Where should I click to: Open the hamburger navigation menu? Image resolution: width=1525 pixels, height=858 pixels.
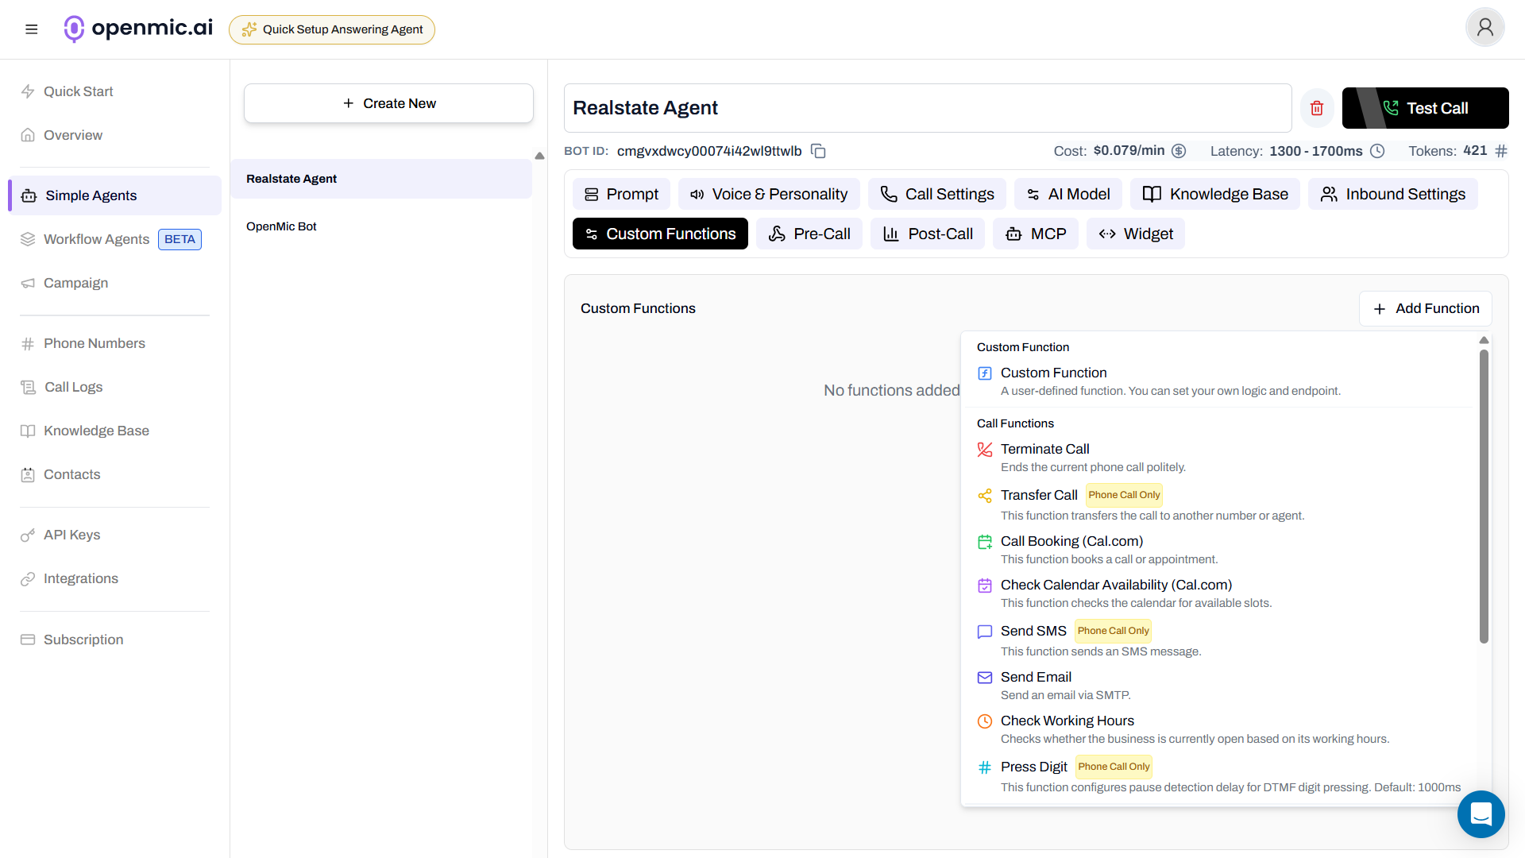[x=31, y=29]
